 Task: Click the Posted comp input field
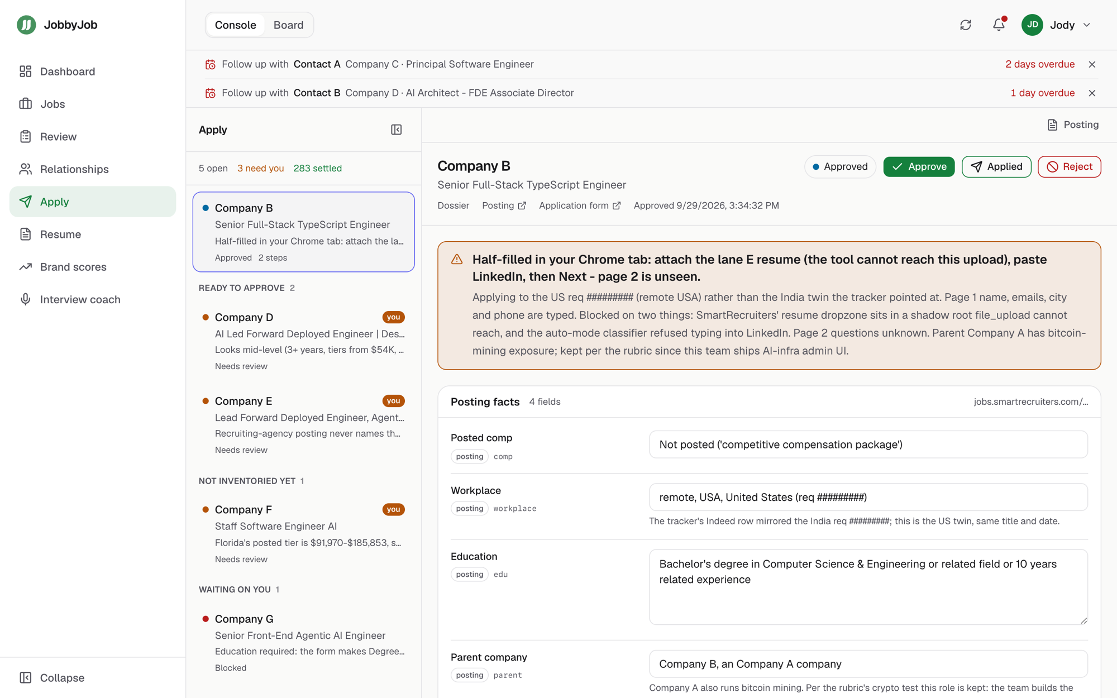(x=868, y=444)
